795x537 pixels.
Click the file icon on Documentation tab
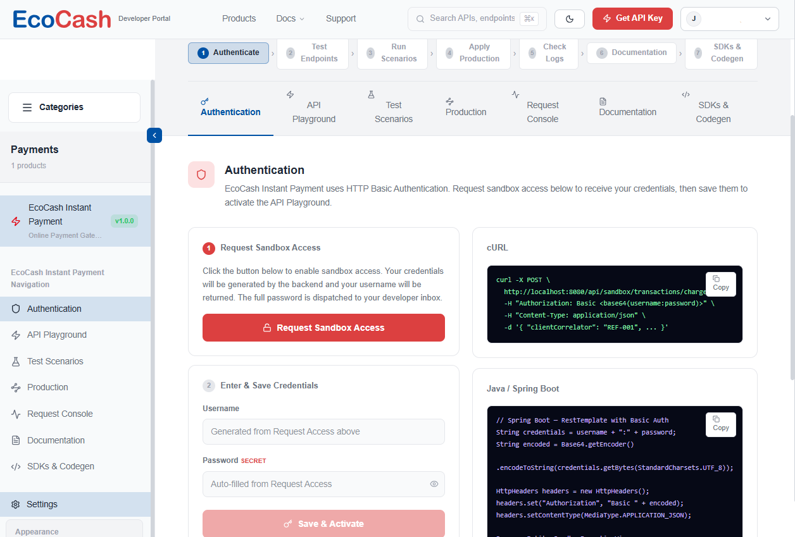click(x=603, y=101)
